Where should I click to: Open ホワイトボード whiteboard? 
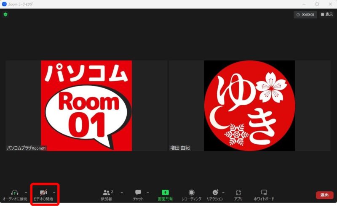pos(264,195)
